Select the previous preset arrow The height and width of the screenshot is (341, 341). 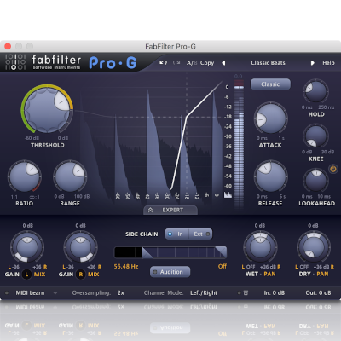click(223, 63)
